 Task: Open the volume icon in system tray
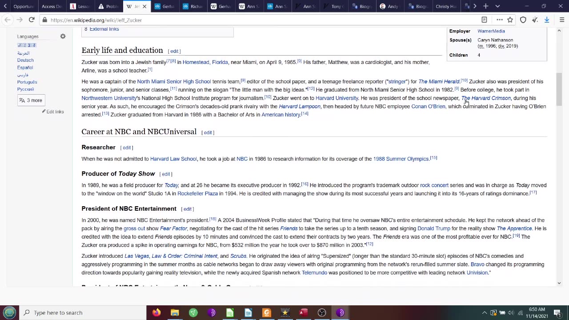click(x=511, y=312)
